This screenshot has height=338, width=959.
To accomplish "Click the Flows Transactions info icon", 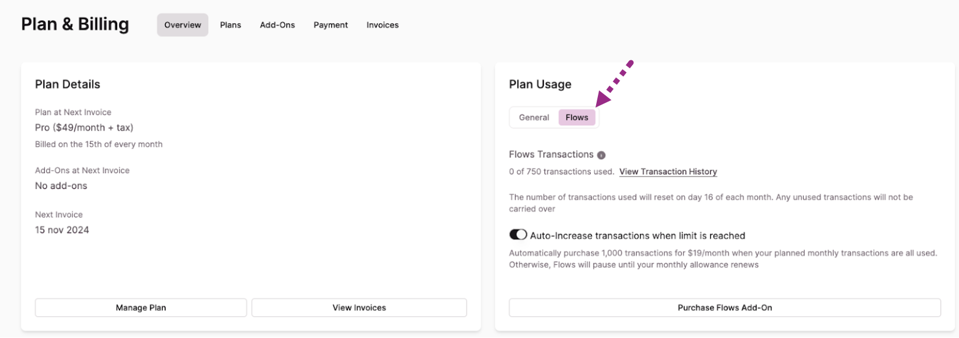I will click(601, 155).
